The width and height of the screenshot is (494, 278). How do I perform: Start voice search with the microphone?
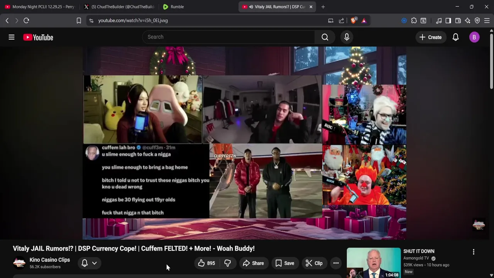pos(347,37)
